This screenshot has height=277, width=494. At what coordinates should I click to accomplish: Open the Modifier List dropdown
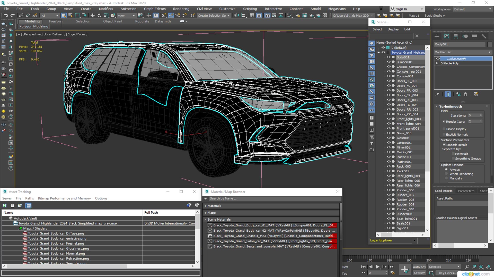[463, 52]
